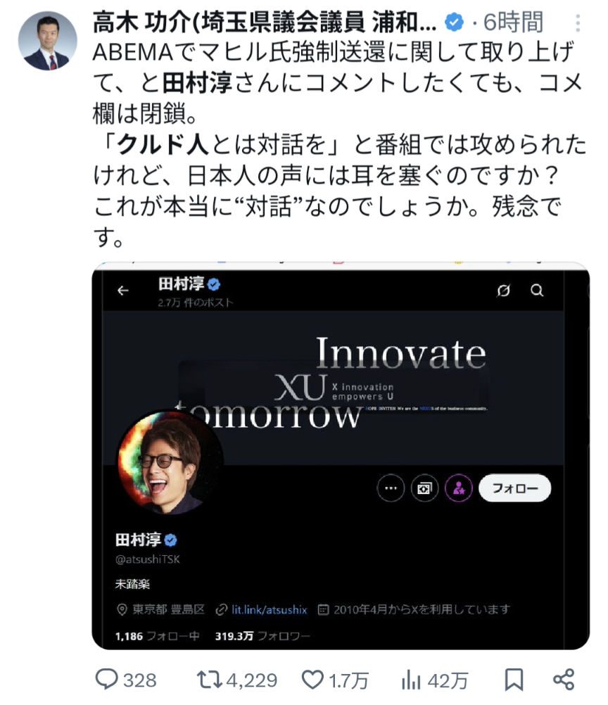Bookmark this post
The height and width of the screenshot is (705, 608).
click(x=514, y=680)
